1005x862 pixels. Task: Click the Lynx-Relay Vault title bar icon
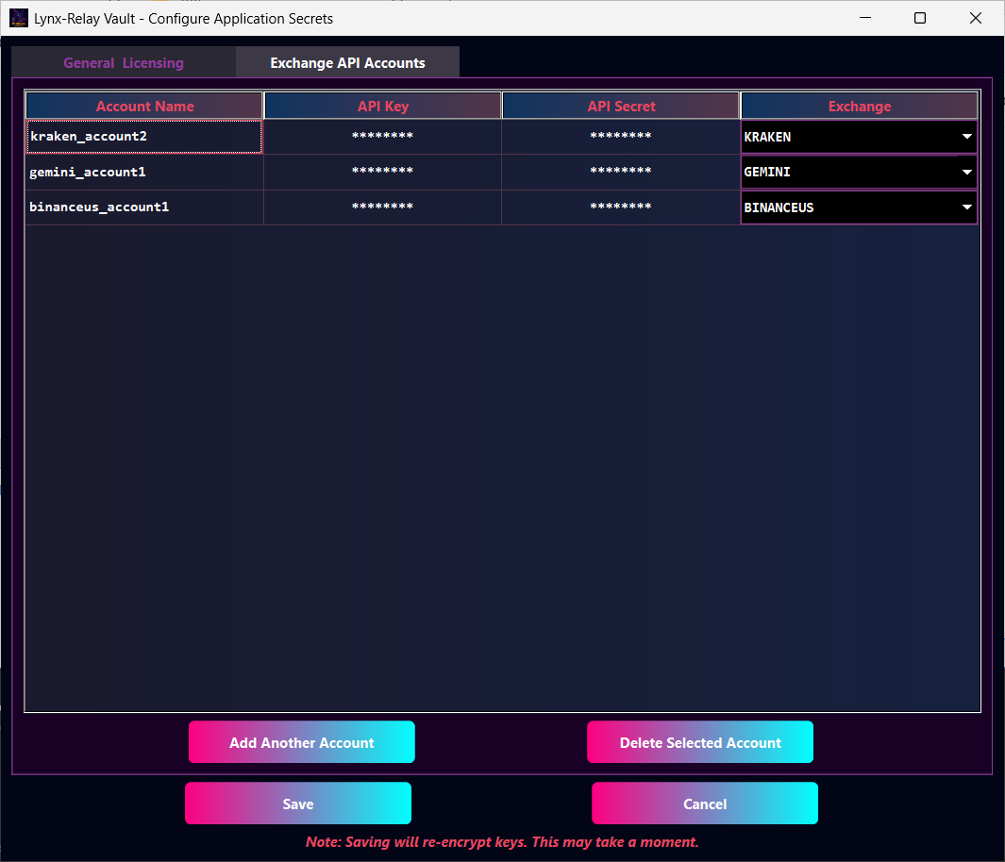19,18
